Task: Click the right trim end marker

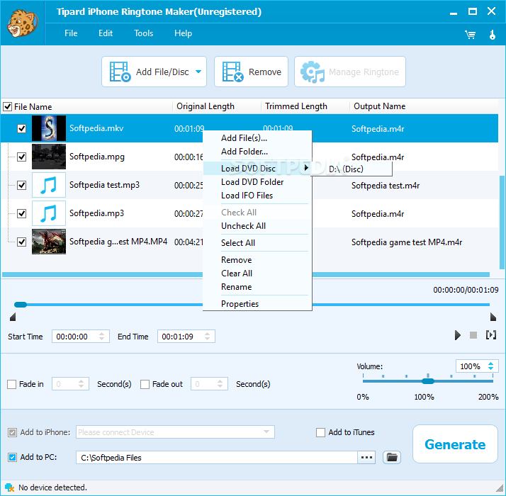Action: point(493,317)
